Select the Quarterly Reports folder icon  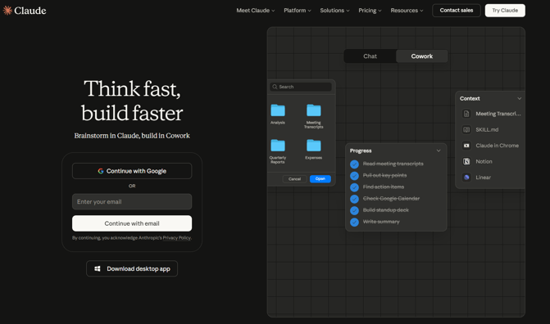point(278,146)
